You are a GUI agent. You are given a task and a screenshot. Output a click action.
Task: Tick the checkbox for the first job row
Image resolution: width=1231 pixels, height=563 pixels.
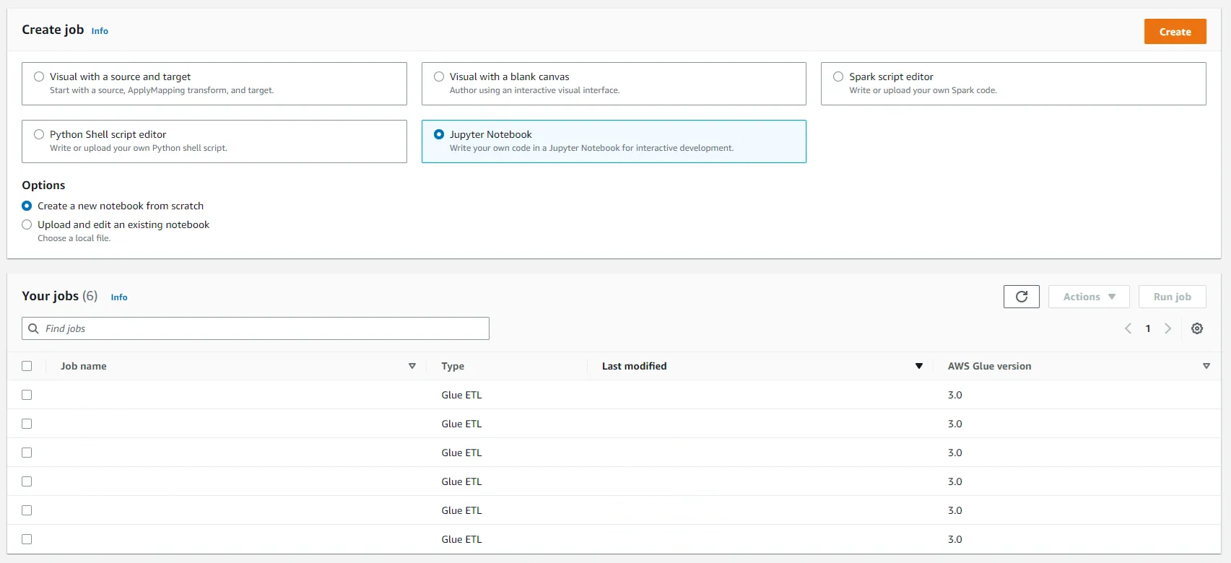pyautogui.click(x=27, y=395)
